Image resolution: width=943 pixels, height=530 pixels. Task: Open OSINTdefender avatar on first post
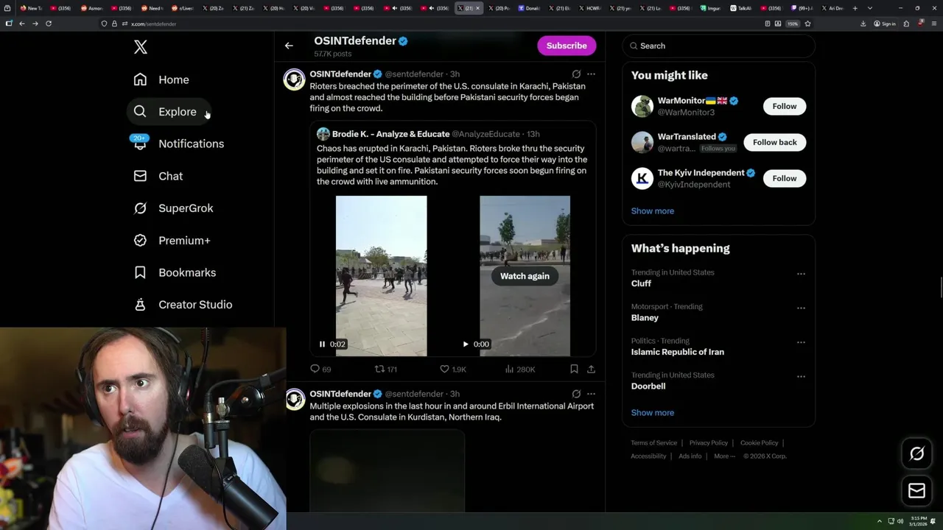click(x=295, y=79)
